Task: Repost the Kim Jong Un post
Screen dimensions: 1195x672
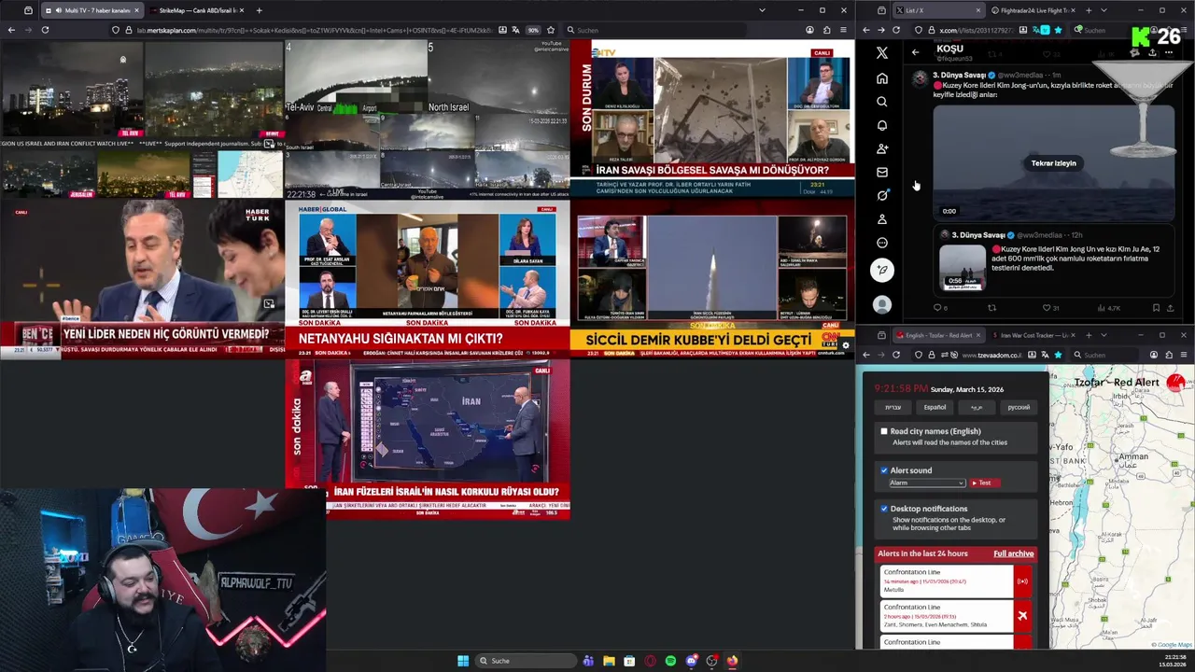Action: pos(992,308)
